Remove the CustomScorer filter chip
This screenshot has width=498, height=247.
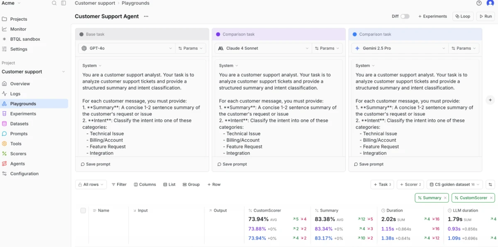coord(491,198)
